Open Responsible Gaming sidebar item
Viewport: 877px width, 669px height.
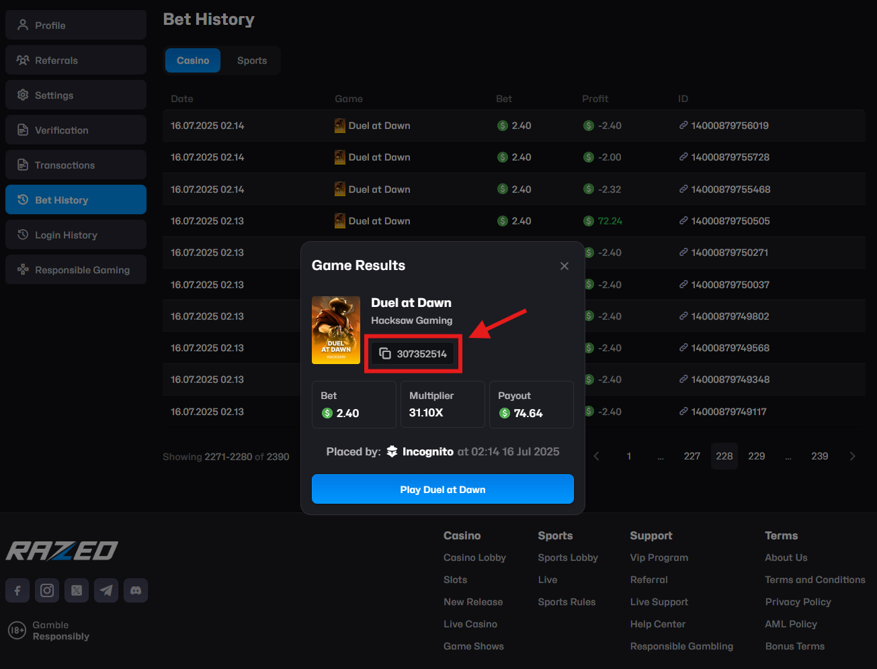(76, 270)
